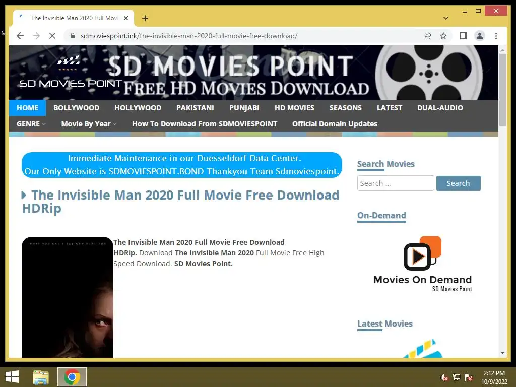Click the scrollbar down arrow

coord(502,353)
